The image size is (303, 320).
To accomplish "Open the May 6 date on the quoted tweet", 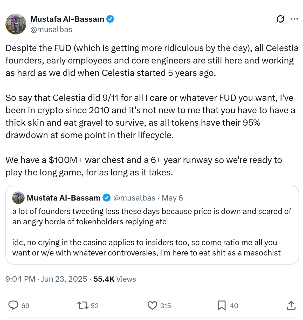I will pyautogui.click(x=172, y=198).
